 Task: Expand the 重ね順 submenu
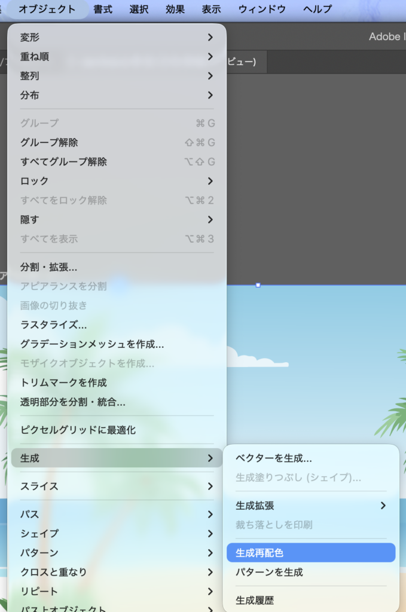[117, 57]
